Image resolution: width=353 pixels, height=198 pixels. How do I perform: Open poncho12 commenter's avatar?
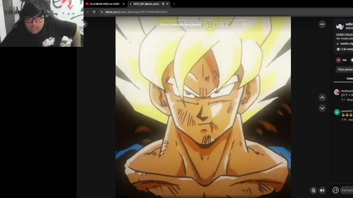pos(337,112)
